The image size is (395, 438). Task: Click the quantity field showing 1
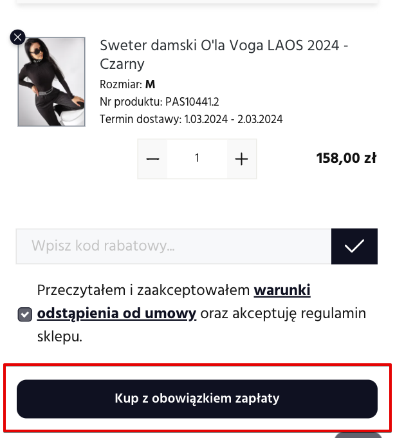click(197, 159)
